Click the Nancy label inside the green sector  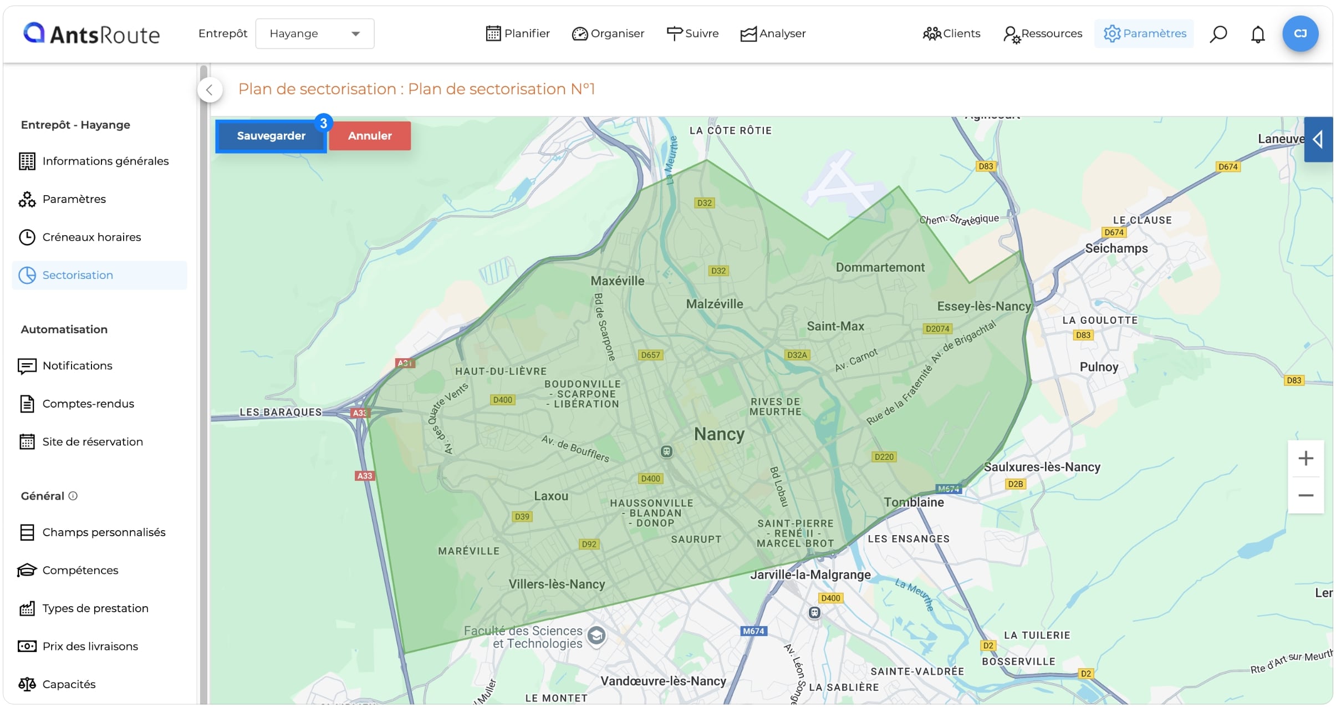(719, 434)
